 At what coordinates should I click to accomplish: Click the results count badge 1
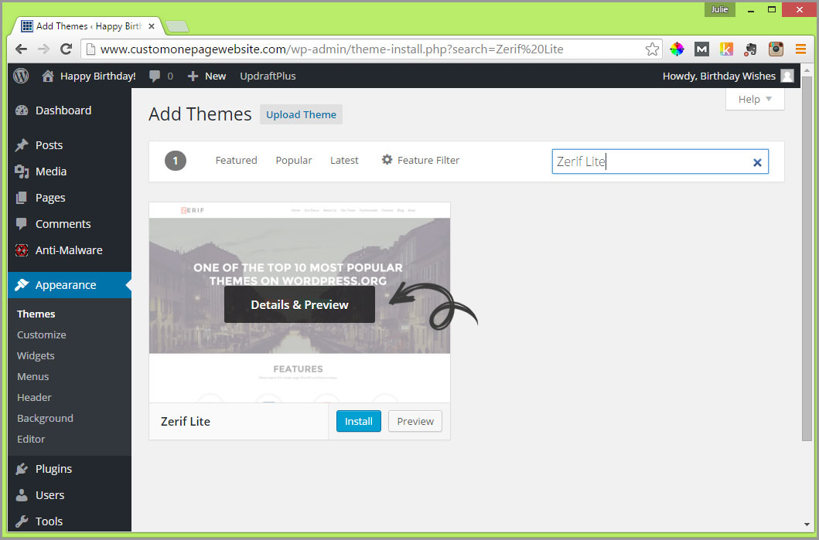tap(176, 161)
